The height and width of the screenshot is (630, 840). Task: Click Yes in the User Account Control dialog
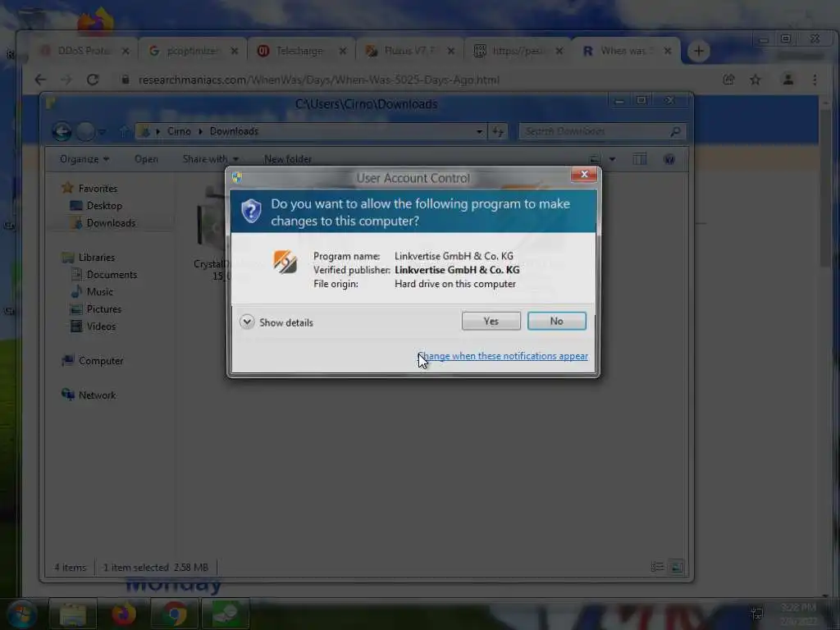[x=491, y=321]
